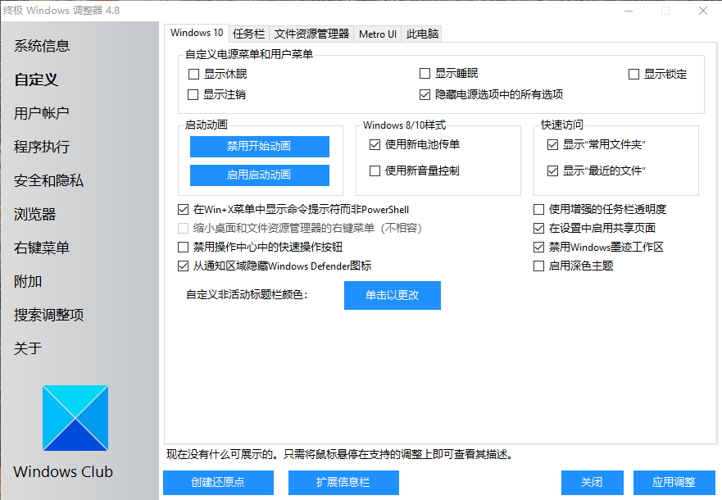Disable the 显示"最近的文件" option

[553, 170]
